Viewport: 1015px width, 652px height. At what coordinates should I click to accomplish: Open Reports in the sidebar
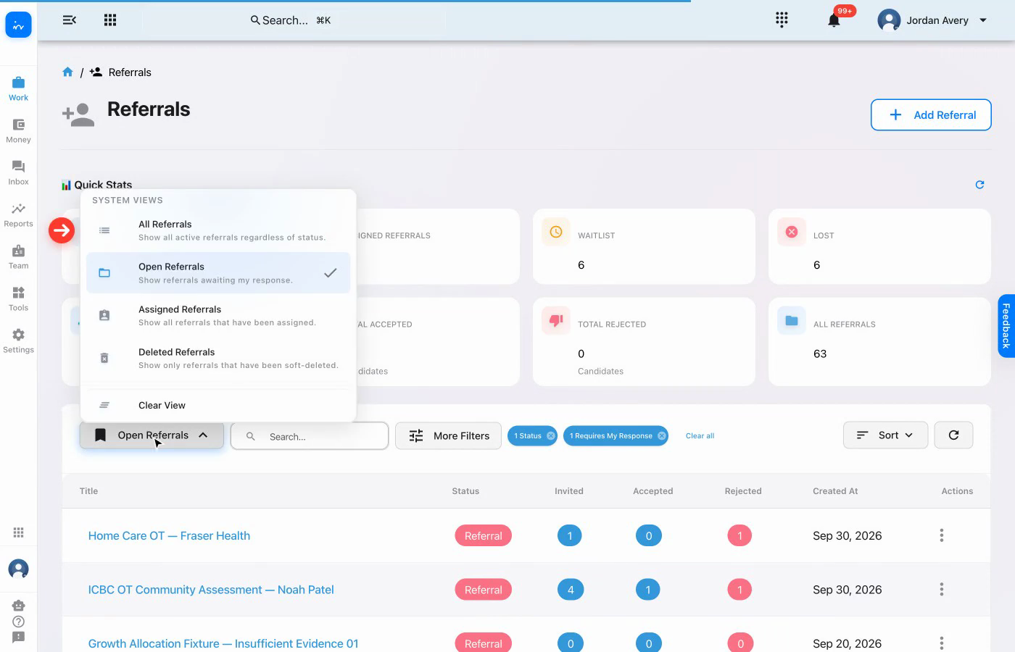pos(19,214)
